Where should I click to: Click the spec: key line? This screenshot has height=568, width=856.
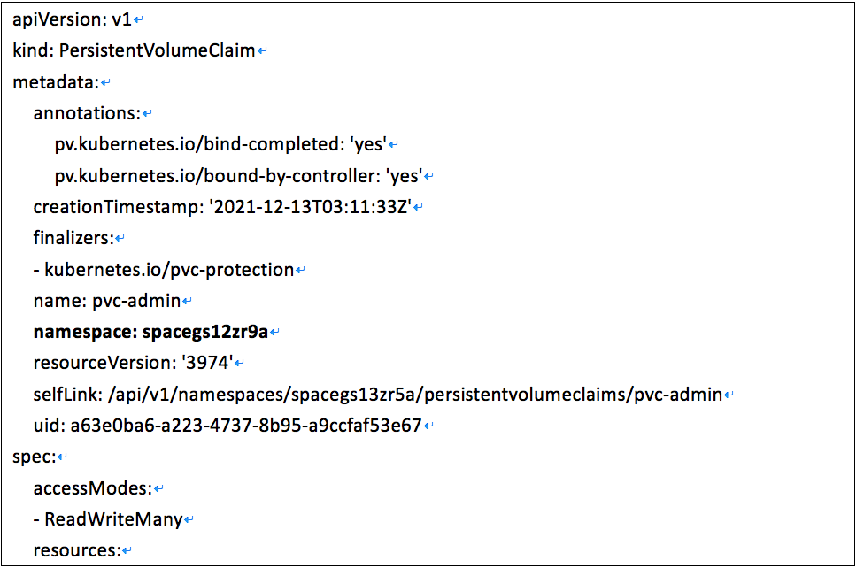point(34,457)
